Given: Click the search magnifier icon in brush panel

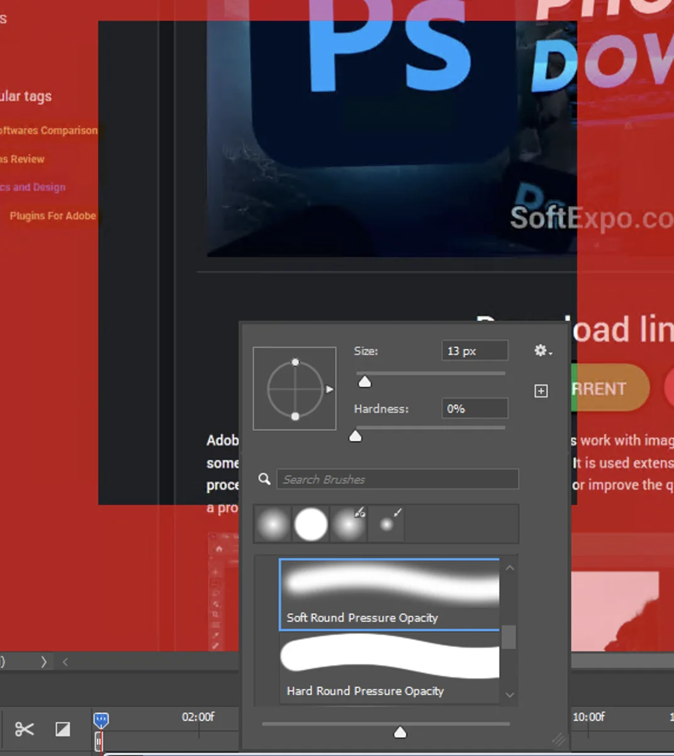Looking at the screenshot, I should pos(264,479).
